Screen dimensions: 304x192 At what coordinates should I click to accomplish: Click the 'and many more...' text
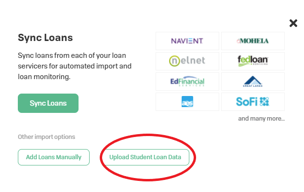pyautogui.click(x=262, y=118)
